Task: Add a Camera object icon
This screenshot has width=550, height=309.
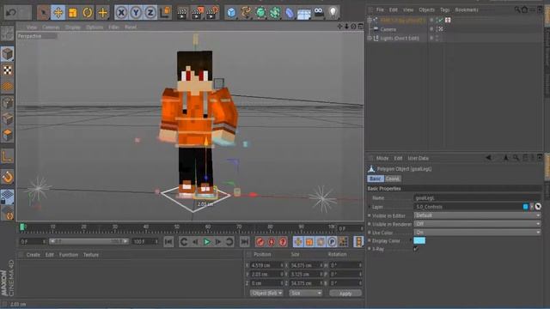Action: pos(319,12)
